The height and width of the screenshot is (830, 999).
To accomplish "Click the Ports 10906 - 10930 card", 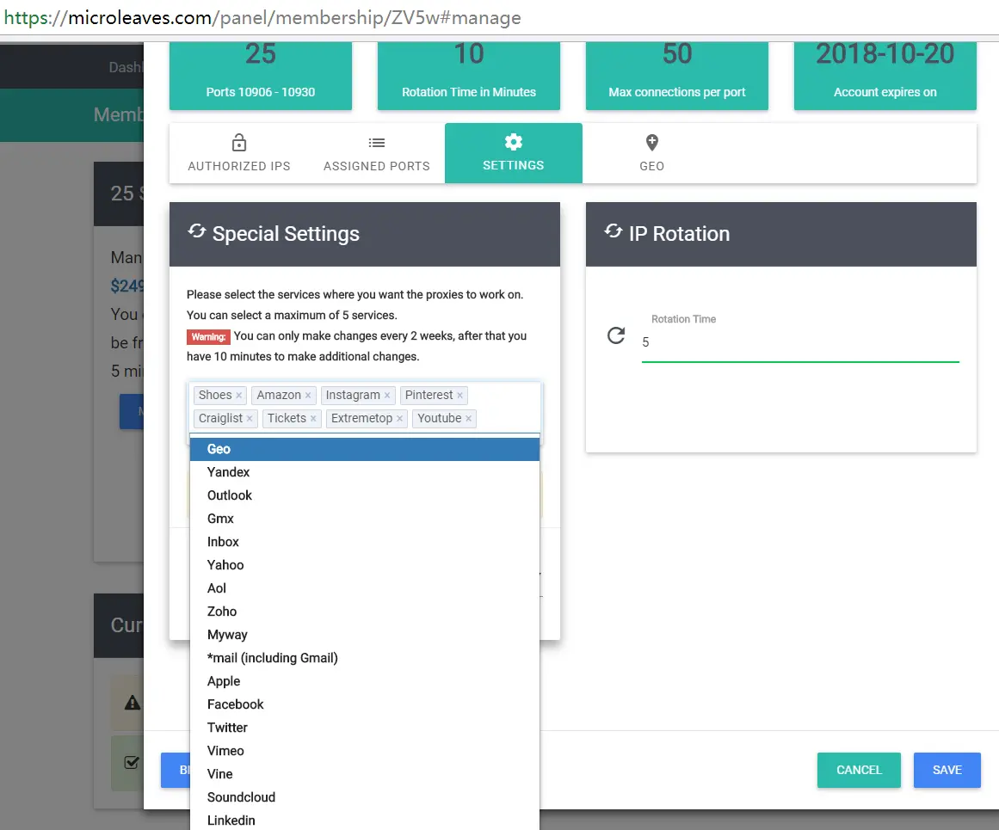I will 261,76.
